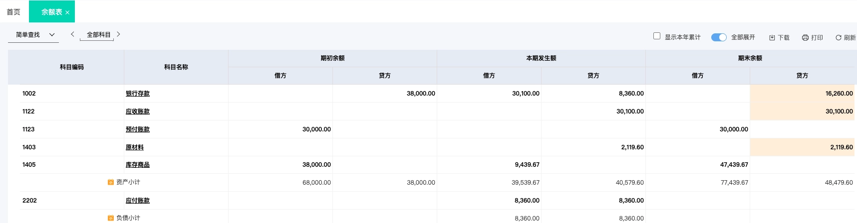Open the 应付账款 account link
The width and height of the screenshot is (857, 223).
click(x=138, y=201)
